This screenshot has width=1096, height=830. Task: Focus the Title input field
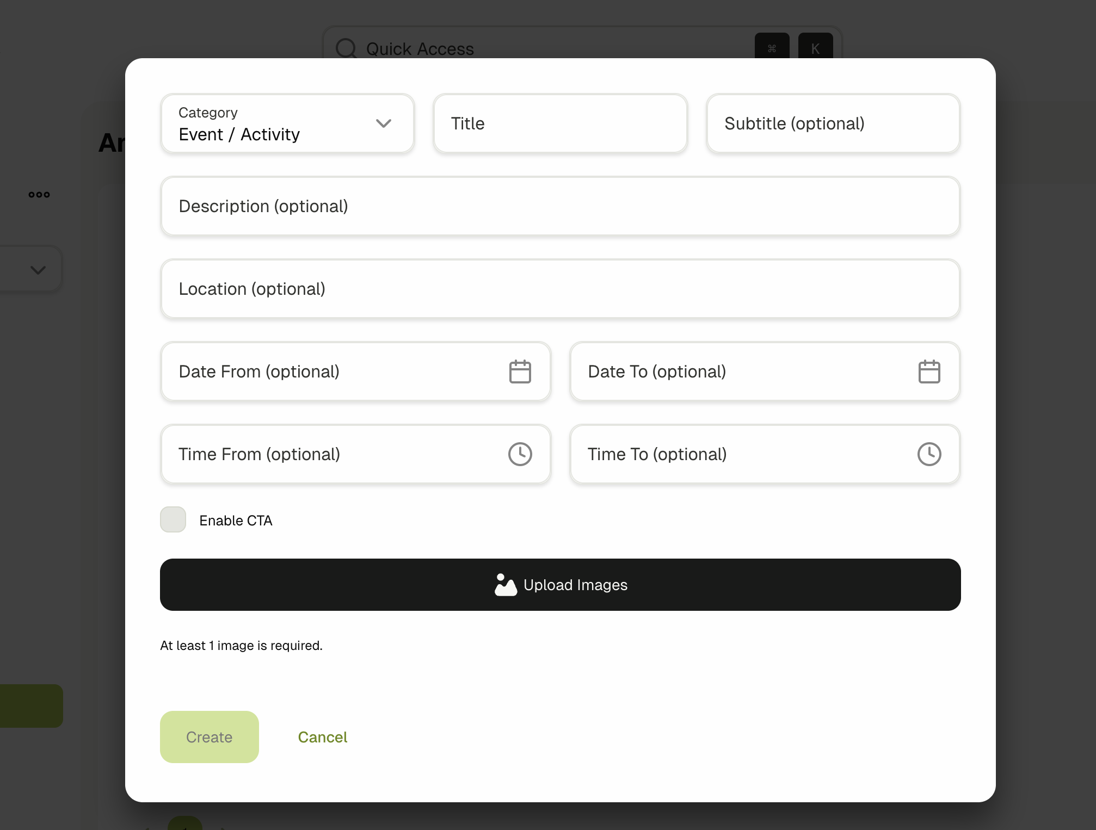pyautogui.click(x=560, y=124)
